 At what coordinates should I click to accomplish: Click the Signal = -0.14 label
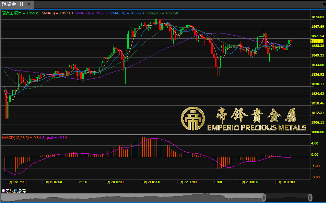(x=55, y=138)
